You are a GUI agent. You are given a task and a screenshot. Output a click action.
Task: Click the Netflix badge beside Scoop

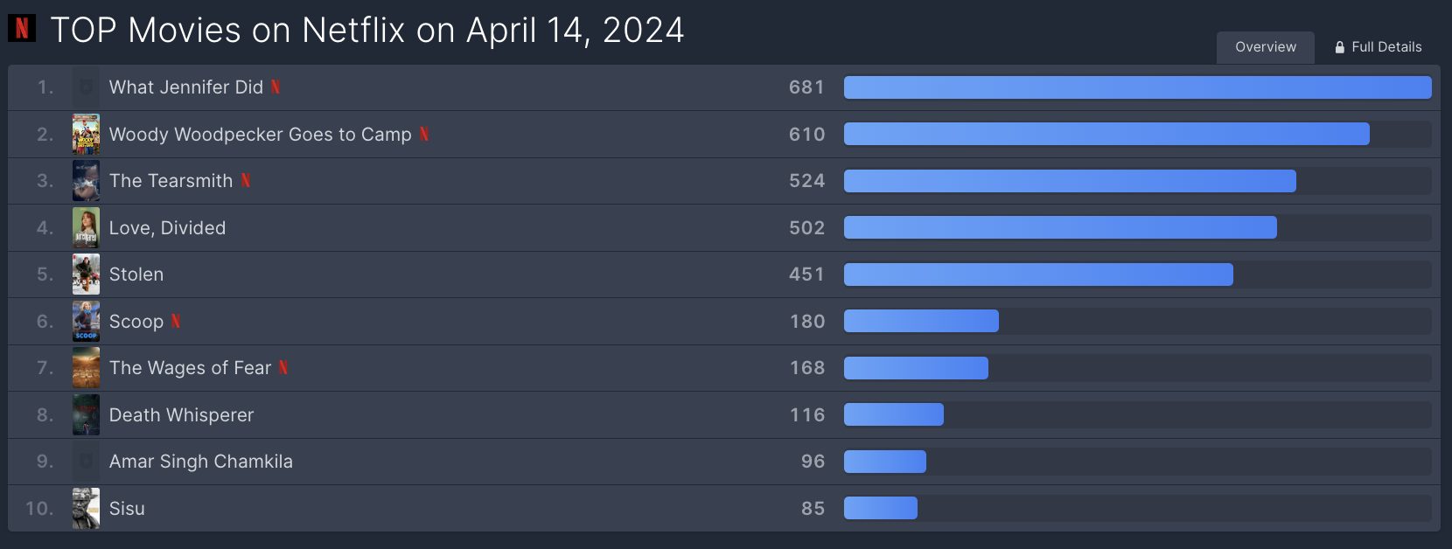[x=176, y=321]
